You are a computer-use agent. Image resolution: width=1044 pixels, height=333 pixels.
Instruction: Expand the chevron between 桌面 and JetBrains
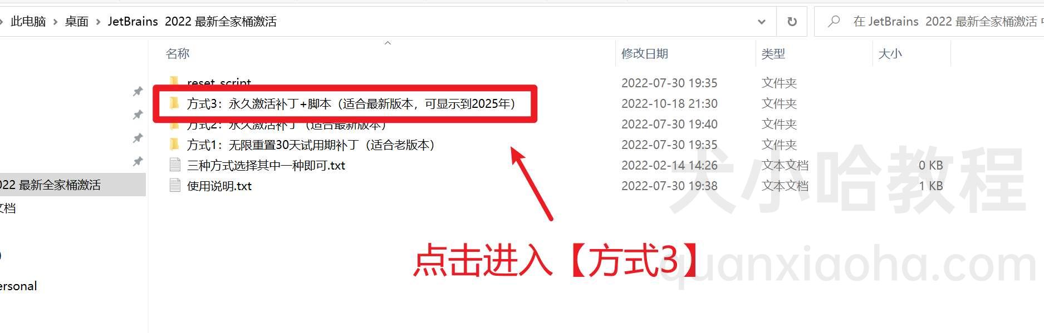98,22
